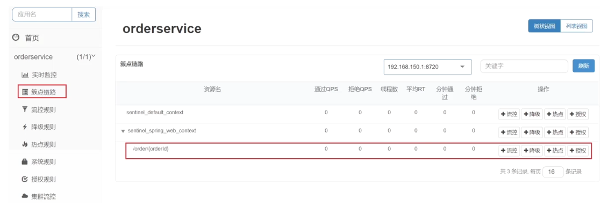Go to 首页 dashboard icon
This screenshot has width=615, height=208.
point(26,38)
